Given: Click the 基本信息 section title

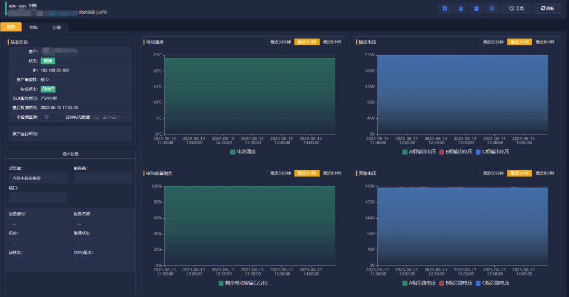Looking at the screenshot, I should coord(19,42).
